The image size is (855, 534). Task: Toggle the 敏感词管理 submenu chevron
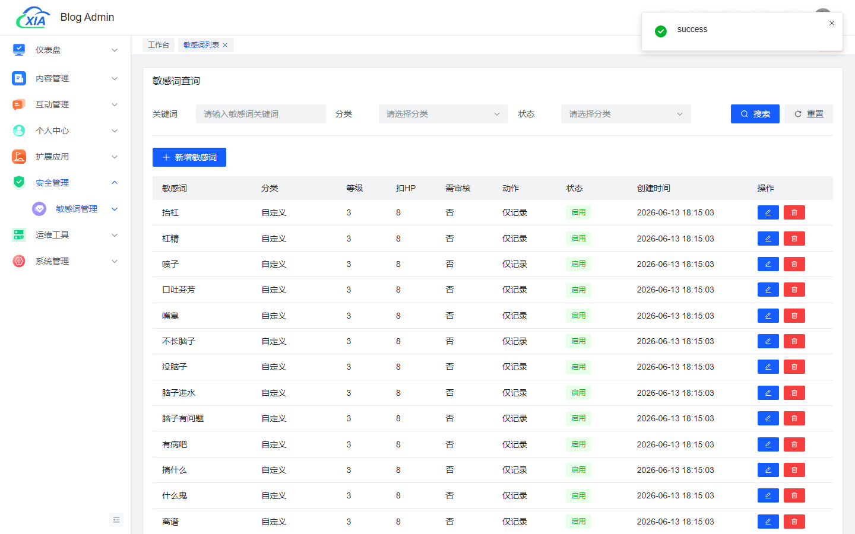pyautogui.click(x=115, y=209)
